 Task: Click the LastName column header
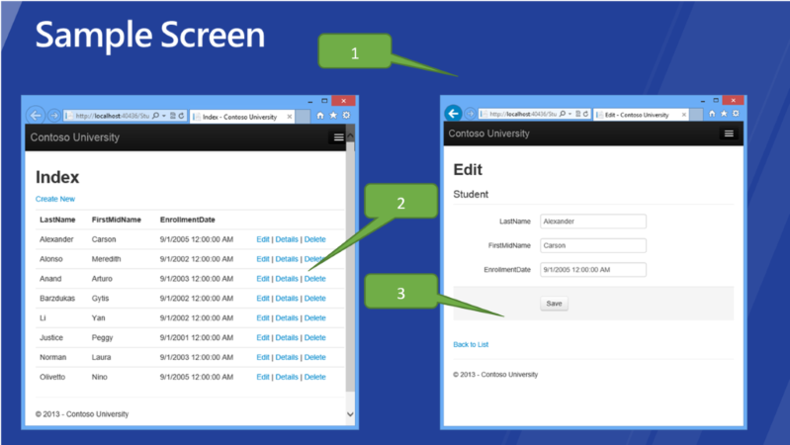(x=57, y=220)
